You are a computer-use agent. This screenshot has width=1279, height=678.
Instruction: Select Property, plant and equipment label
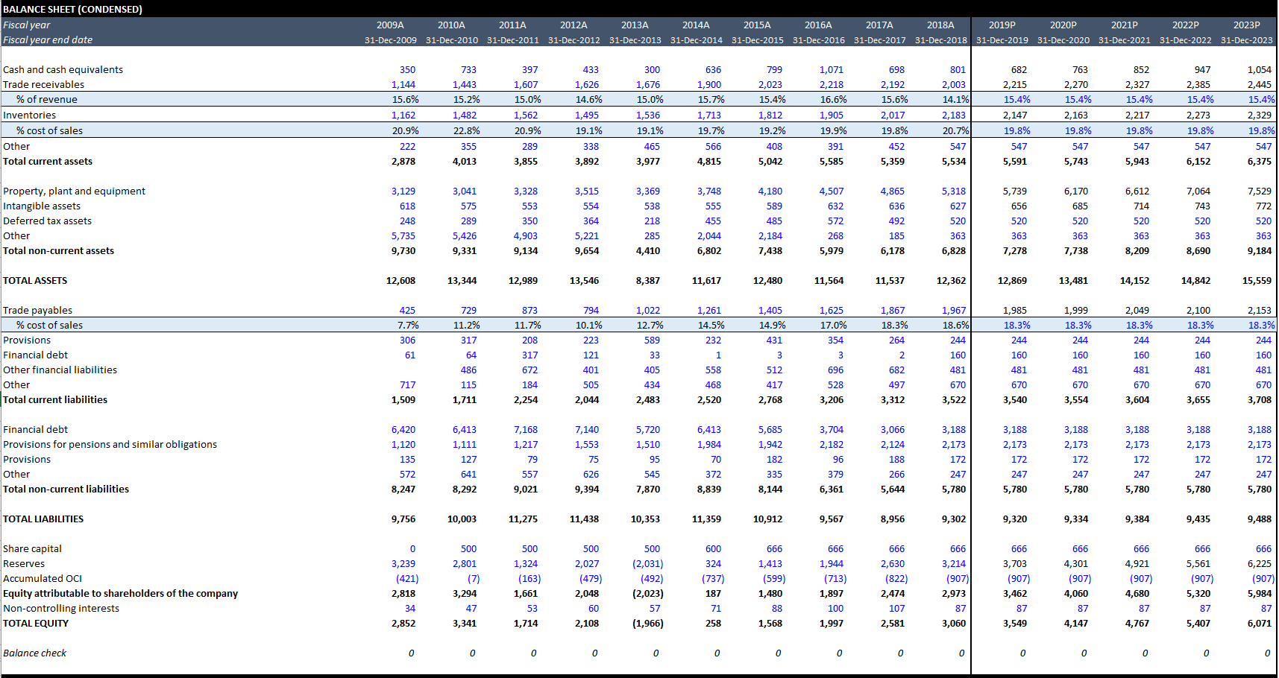(x=74, y=191)
